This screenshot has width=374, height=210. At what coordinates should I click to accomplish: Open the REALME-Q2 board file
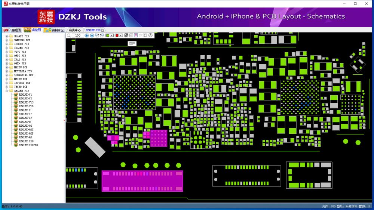[x=25, y=126]
